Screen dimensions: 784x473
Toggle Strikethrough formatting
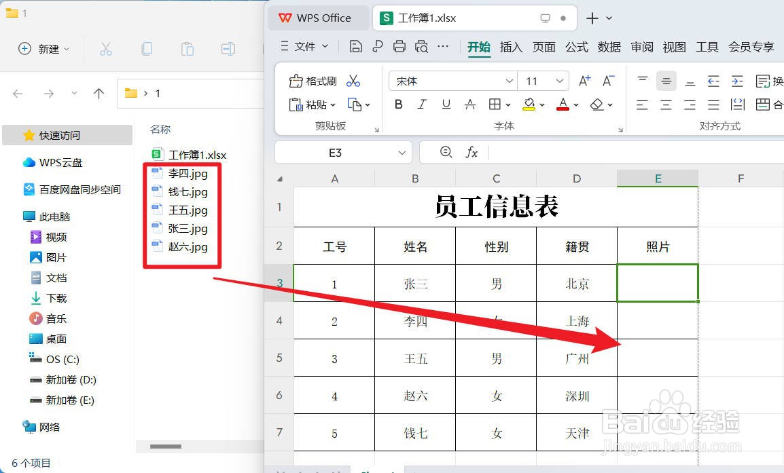pos(470,105)
